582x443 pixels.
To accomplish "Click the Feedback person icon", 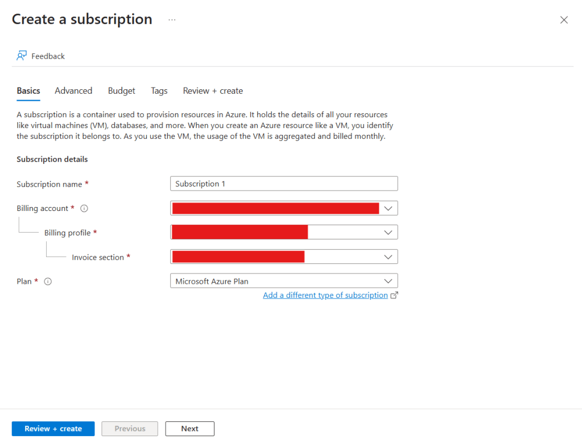I will point(22,56).
